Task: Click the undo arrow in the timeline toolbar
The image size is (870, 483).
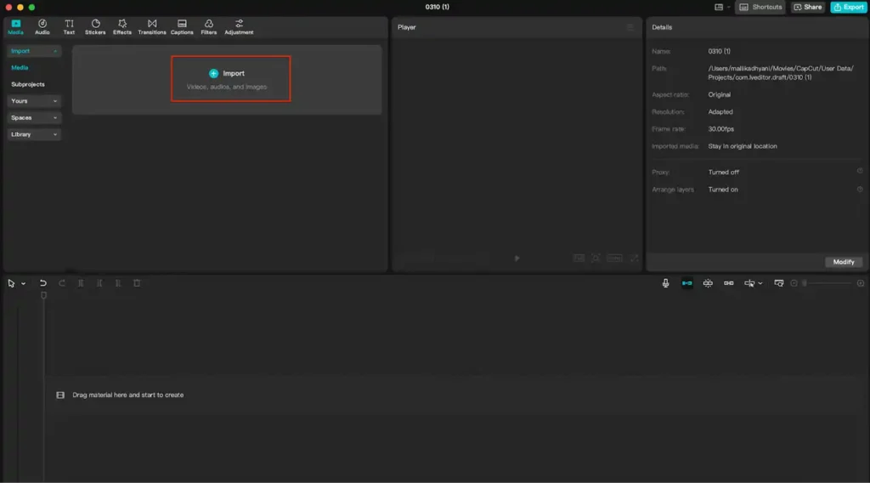Action: 43,283
